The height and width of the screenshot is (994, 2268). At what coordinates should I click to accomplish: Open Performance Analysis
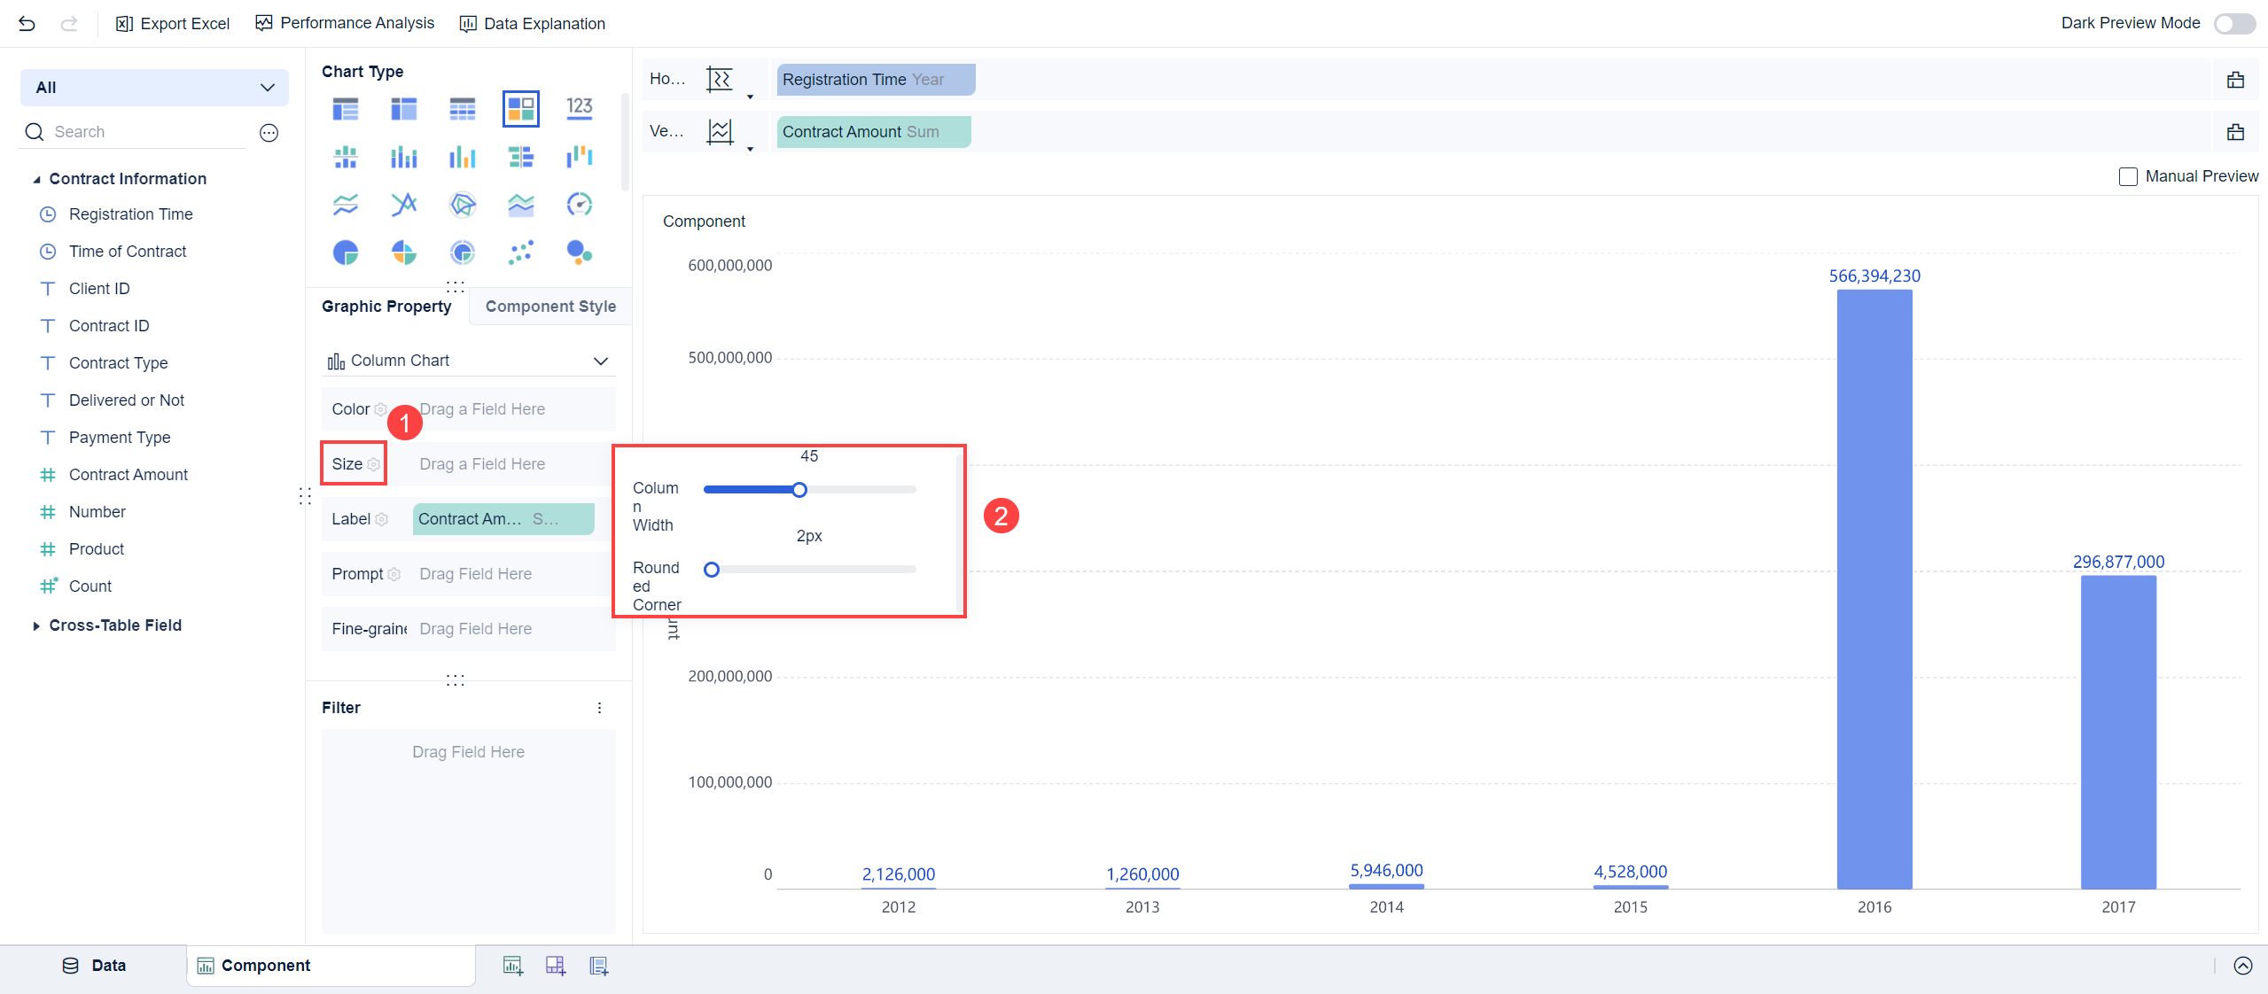[345, 23]
